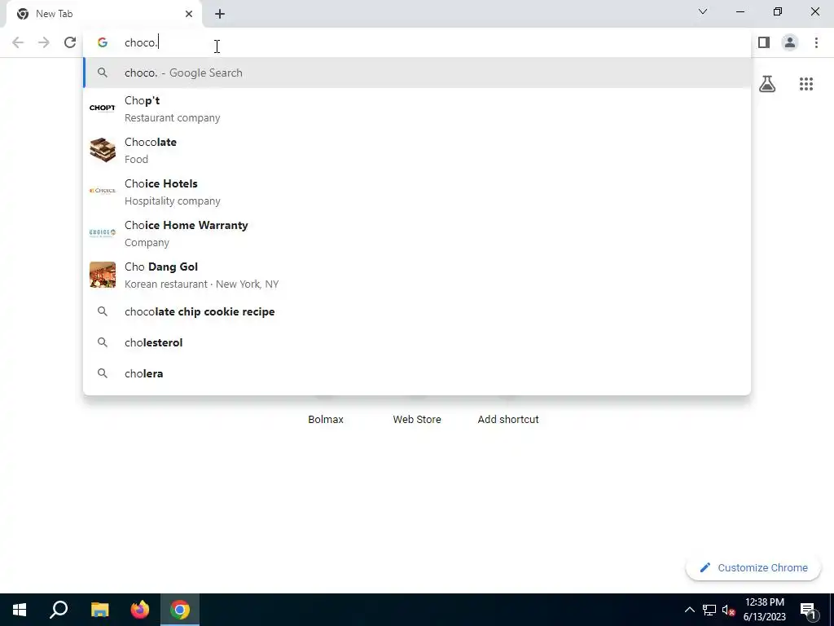Show hidden system tray icons
The height and width of the screenshot is (626, 834).
(x=689, y=610)
